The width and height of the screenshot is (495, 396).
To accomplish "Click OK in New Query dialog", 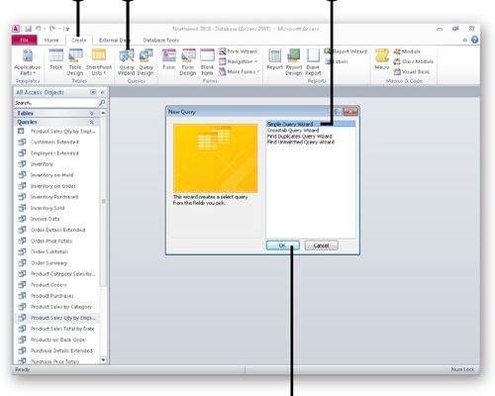I will click(x=283, y=246).
